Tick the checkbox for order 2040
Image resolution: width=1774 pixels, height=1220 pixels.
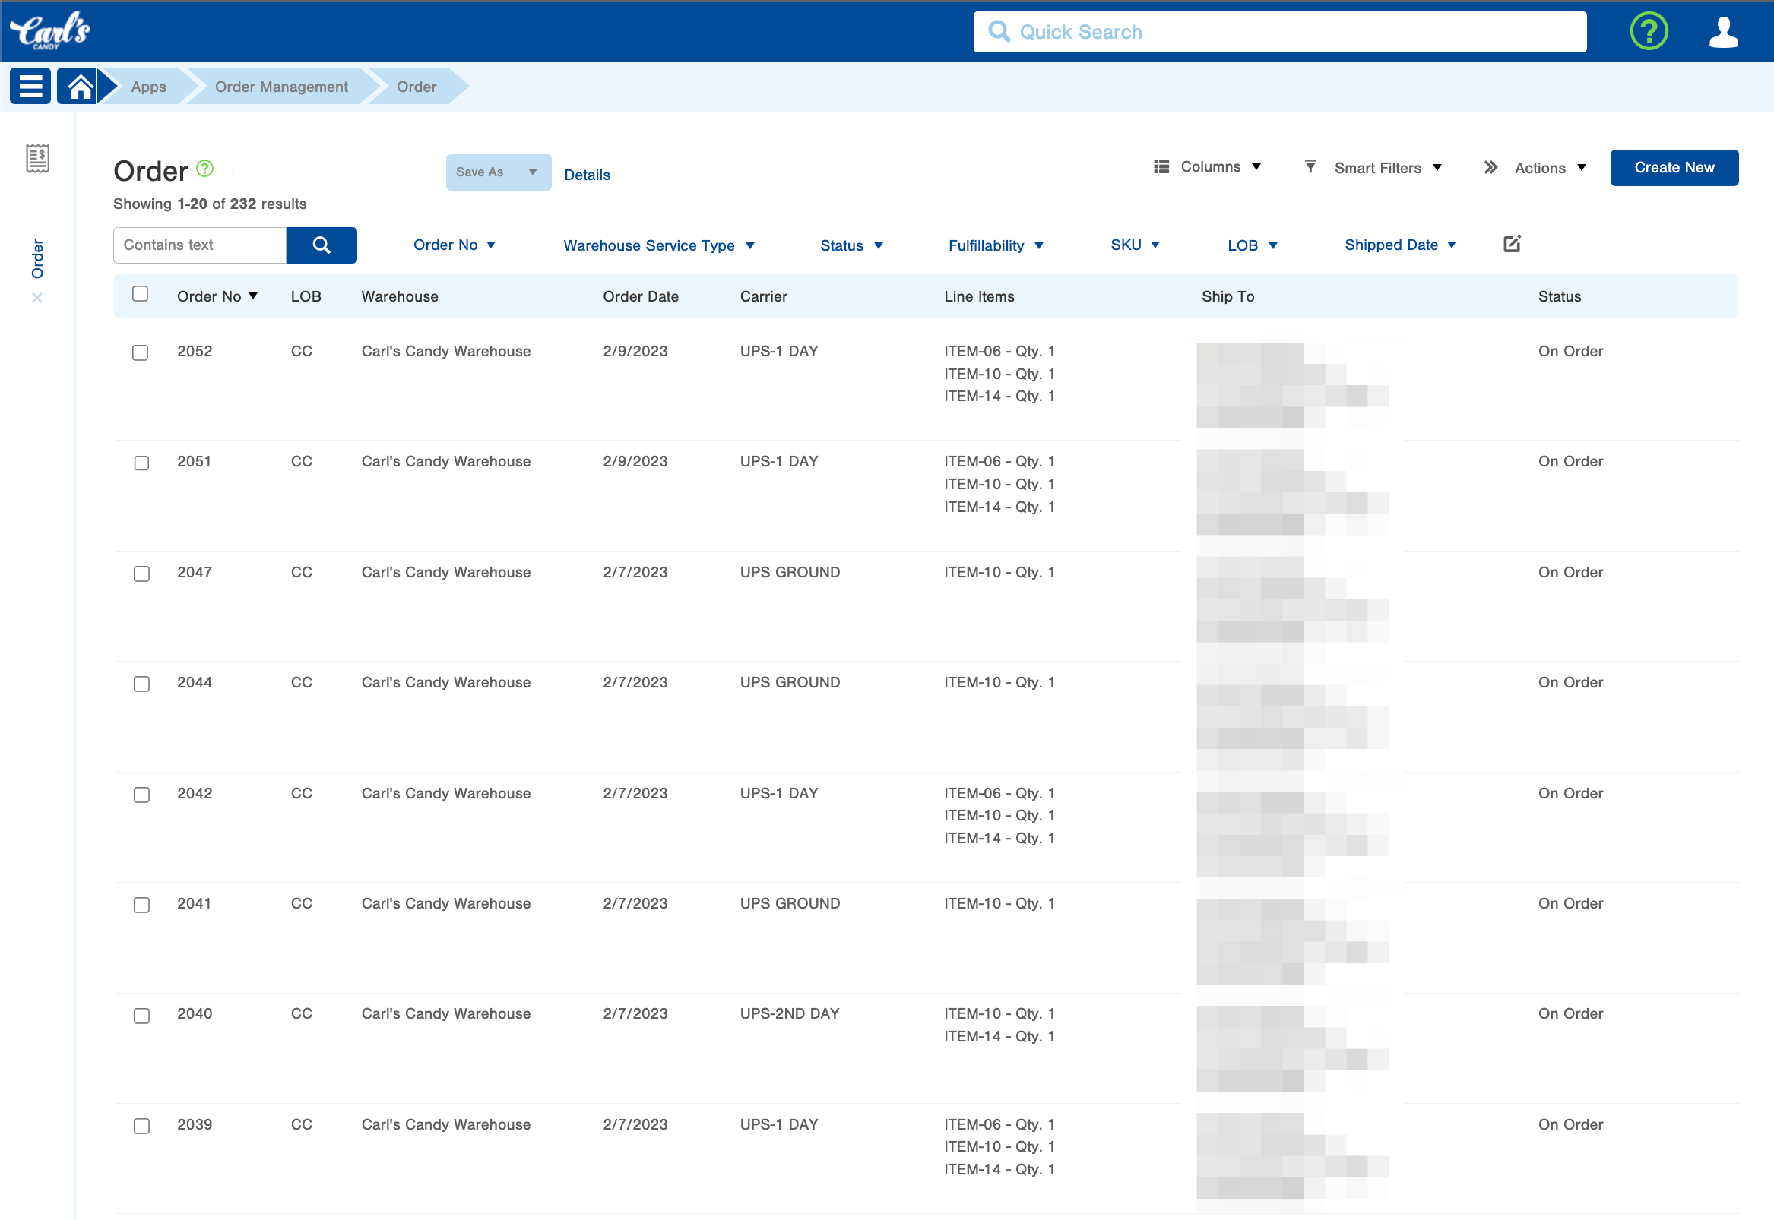coord(141,1016)
